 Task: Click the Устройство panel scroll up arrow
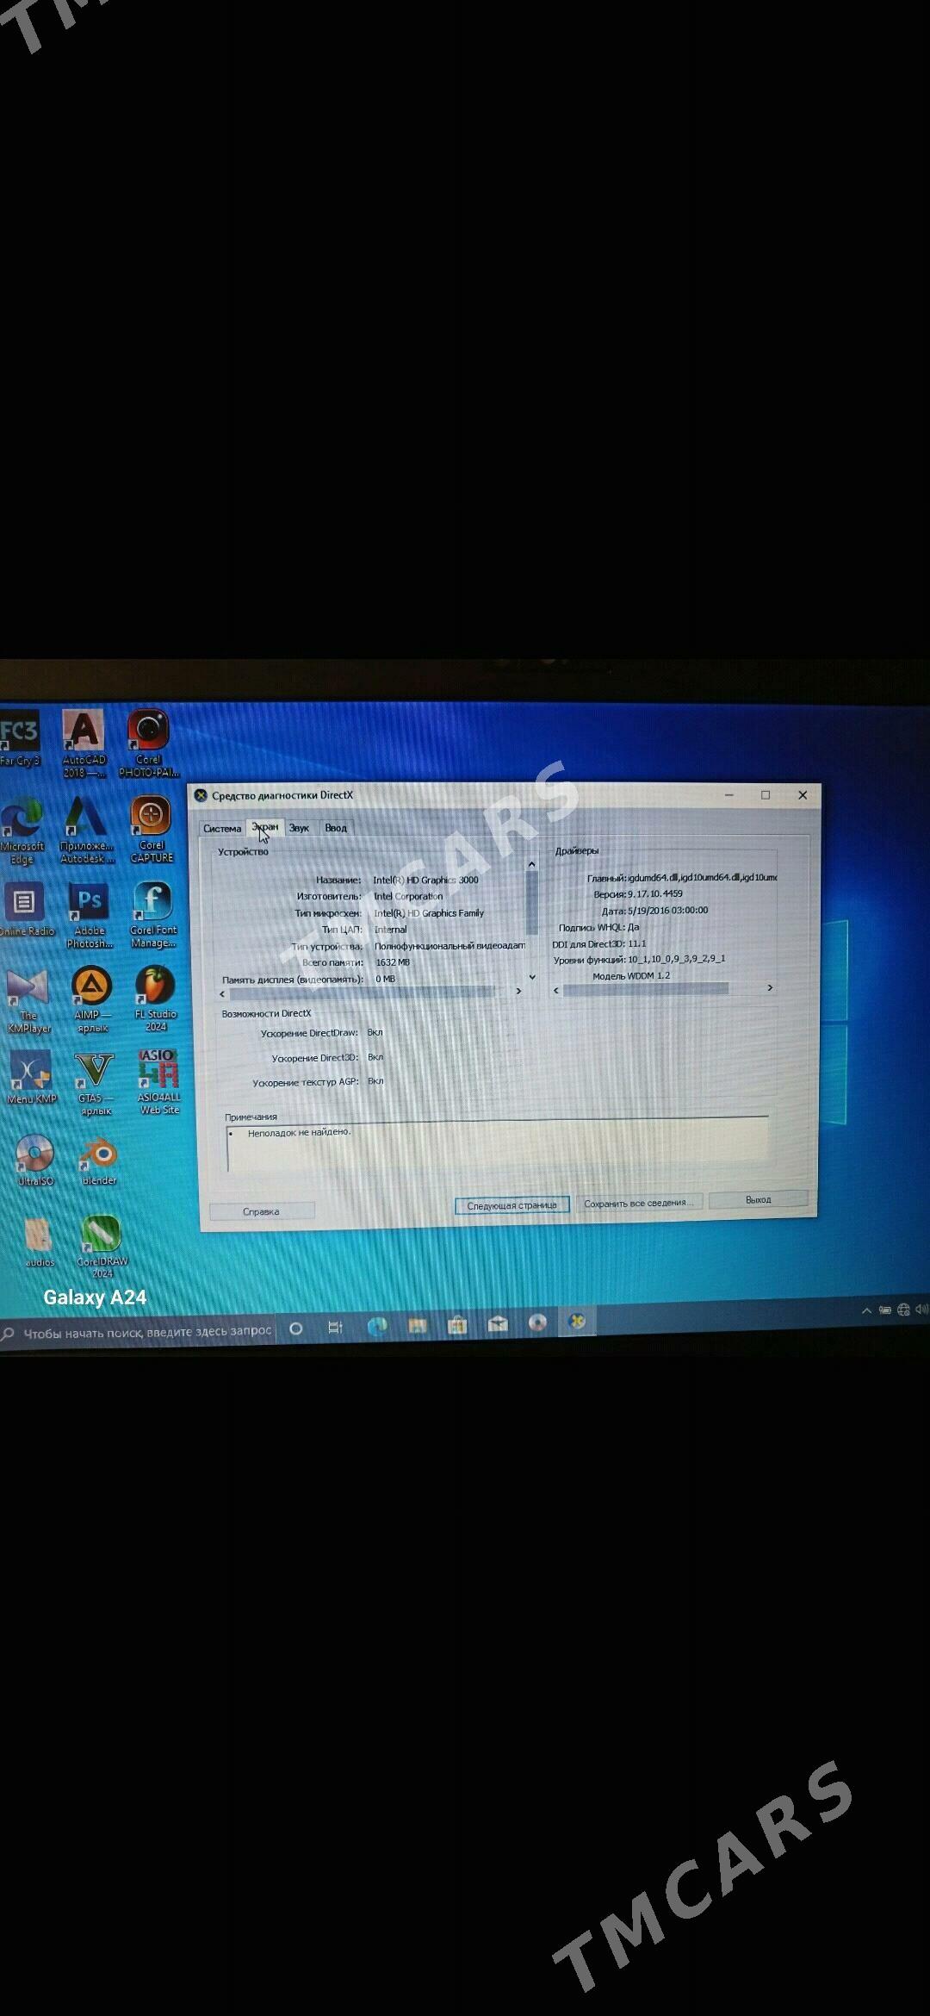click(x=531, y=864)
